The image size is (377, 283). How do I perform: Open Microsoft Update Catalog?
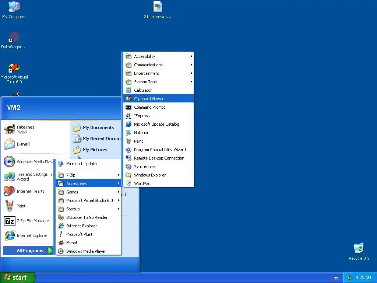[x=158, y=124]
